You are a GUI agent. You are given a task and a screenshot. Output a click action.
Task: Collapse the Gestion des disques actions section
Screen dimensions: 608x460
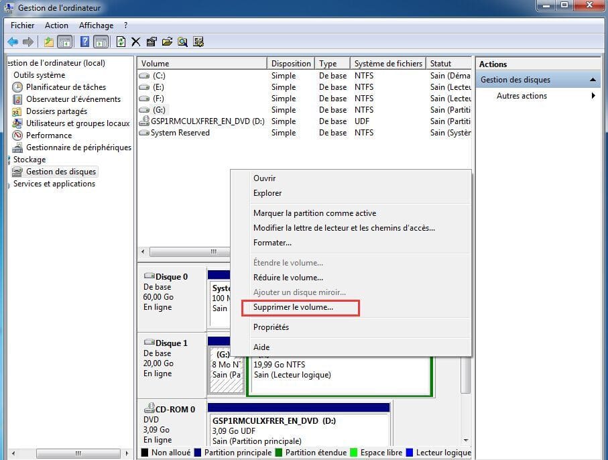tap(593, 80)
